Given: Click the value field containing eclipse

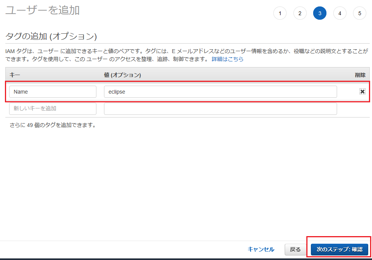Looking at the screenshot, I should (x=221, y=92).
